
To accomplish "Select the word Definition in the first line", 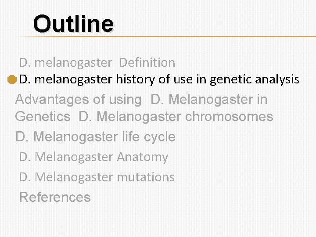I will 147,63.
